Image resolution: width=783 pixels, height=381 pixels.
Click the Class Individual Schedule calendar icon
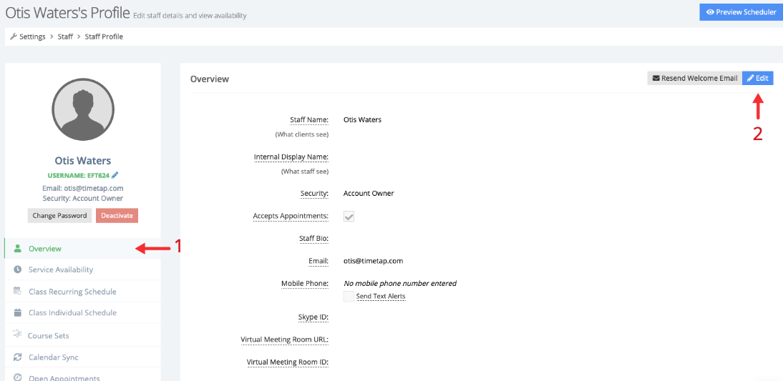click(x=18, y=312)
